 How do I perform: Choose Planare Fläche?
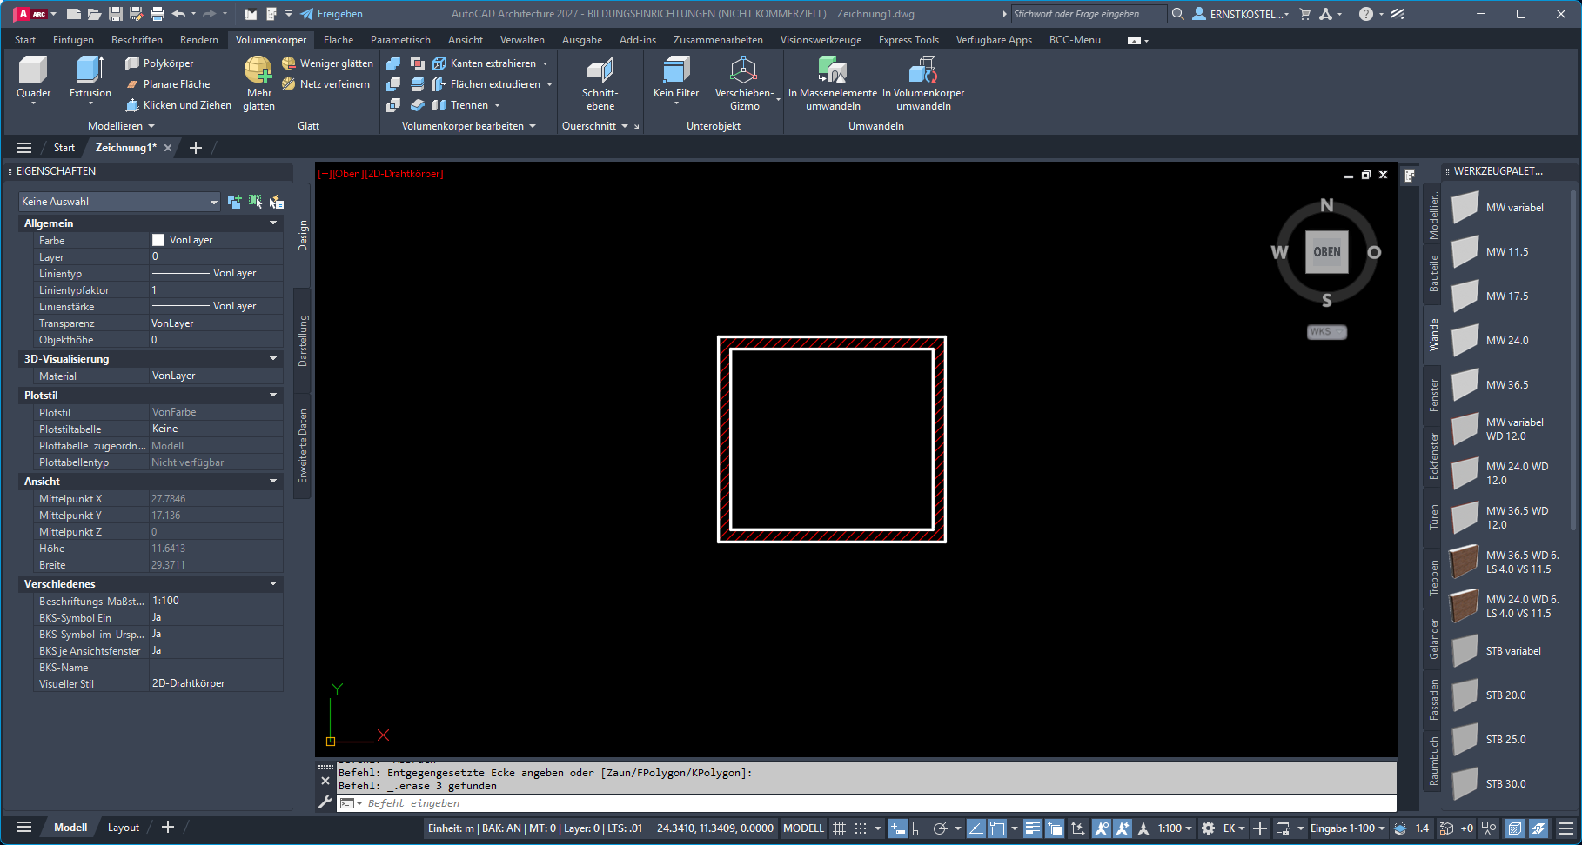168,84
